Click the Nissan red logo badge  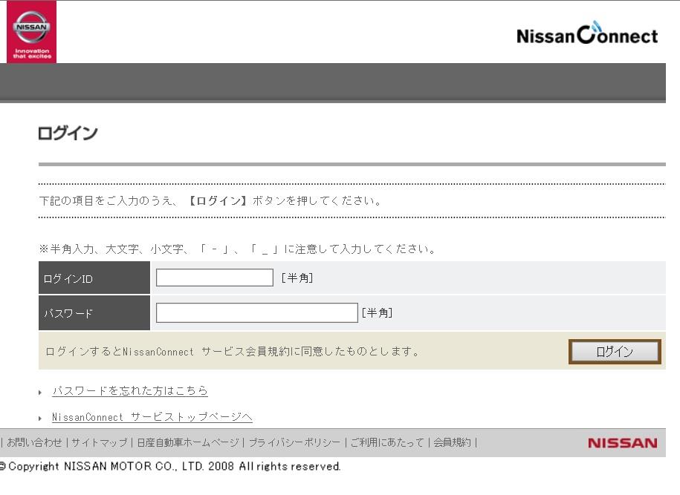[x=32, y=32]
